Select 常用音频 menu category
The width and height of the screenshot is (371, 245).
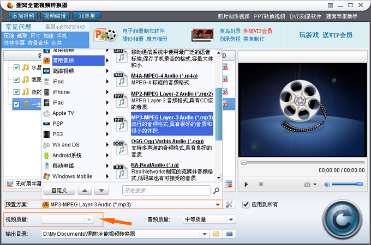click(75, 60)
